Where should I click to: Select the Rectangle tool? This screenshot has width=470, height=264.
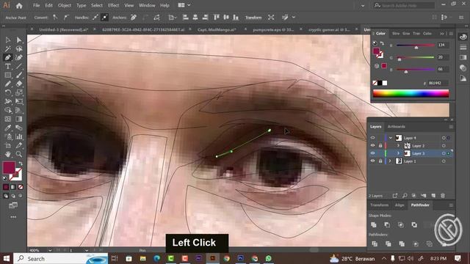pos(8,75)
